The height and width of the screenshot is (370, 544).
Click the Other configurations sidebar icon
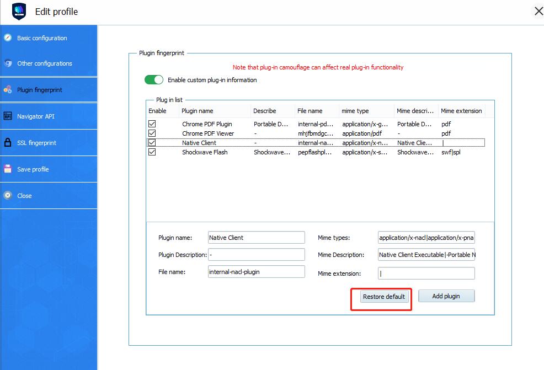[8, 63]
